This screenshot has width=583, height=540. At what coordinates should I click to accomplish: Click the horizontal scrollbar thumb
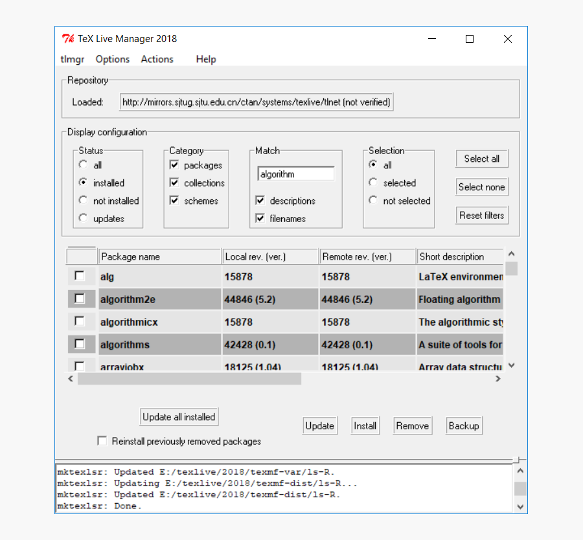point(189,379)
